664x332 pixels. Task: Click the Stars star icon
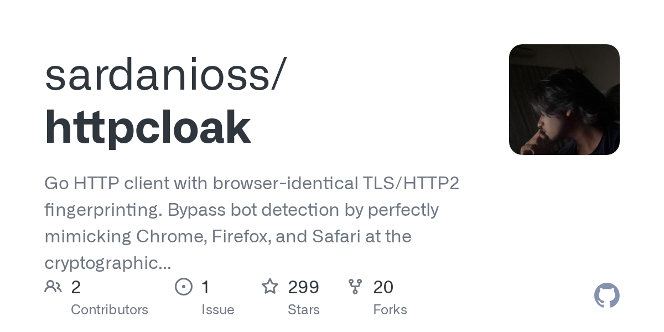pyautogui.click(x=270, y=287)
